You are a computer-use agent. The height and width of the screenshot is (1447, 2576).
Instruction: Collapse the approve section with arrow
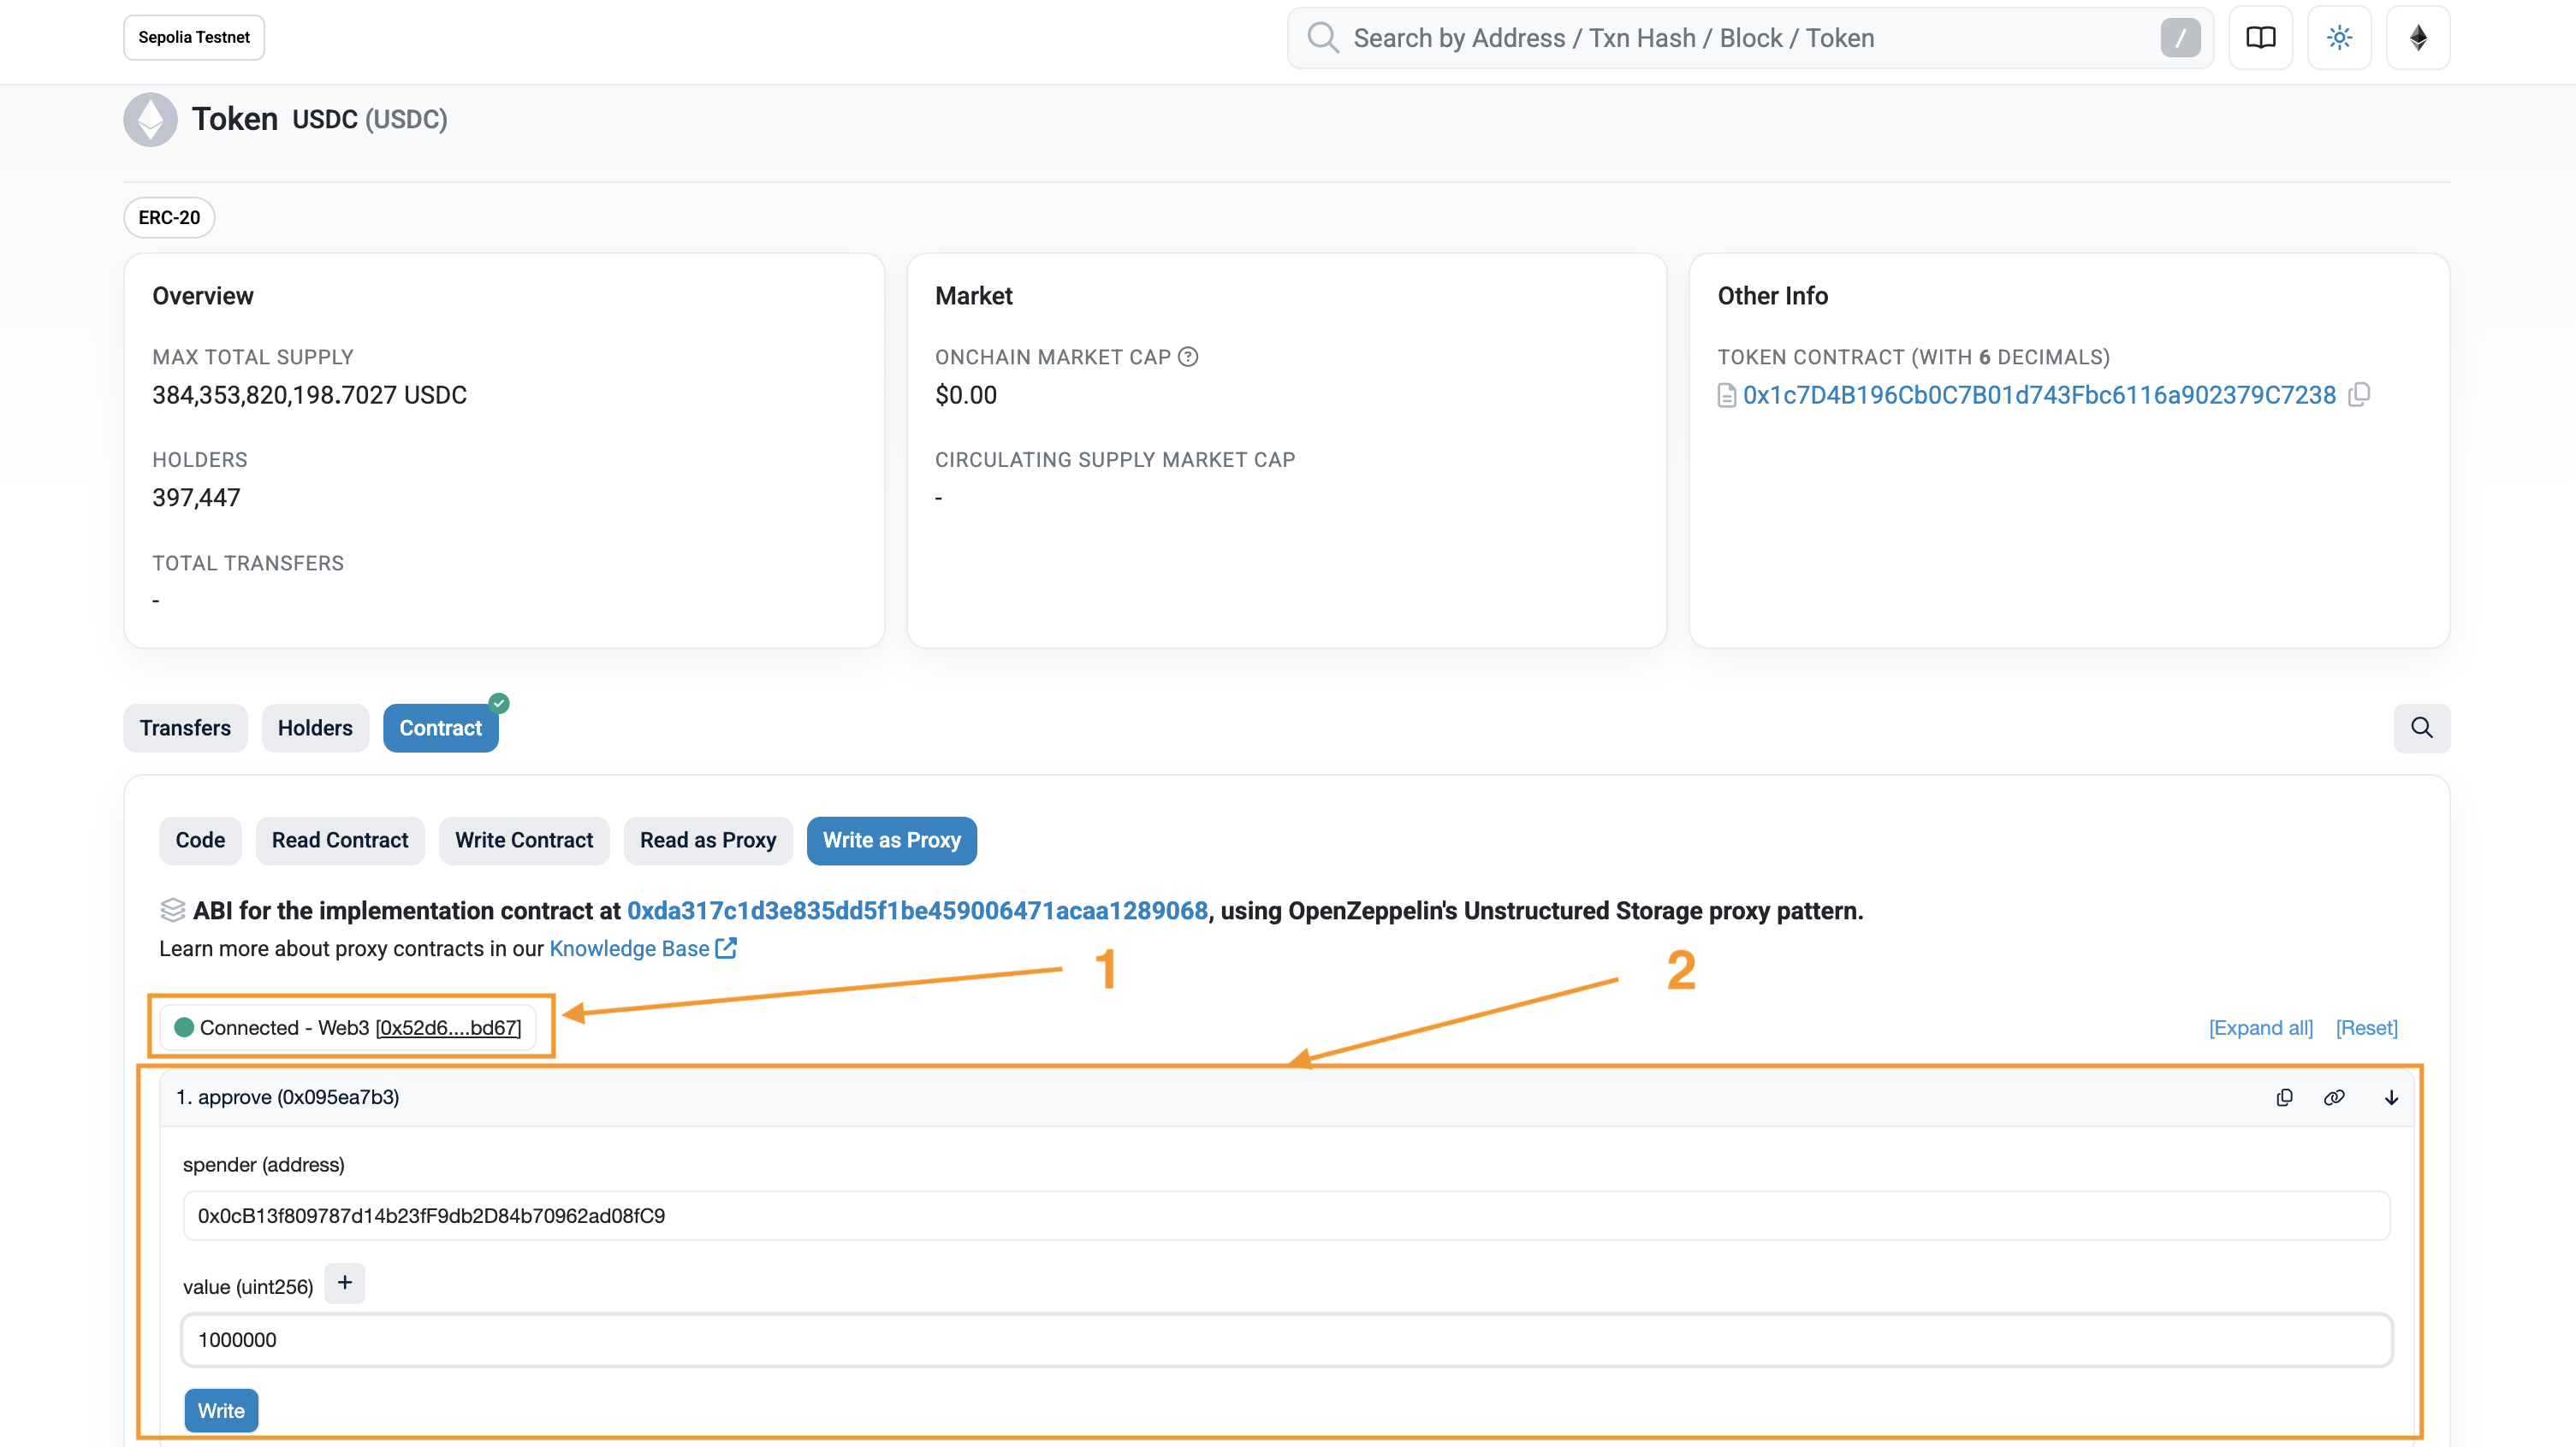[x=2391, y=1097]
